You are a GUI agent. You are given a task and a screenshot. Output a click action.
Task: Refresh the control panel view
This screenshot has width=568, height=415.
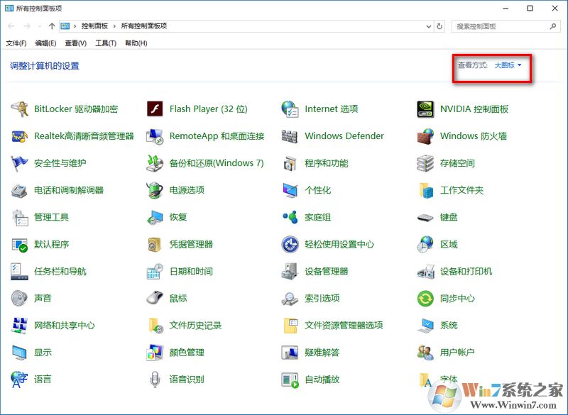(x=439, y=26)
